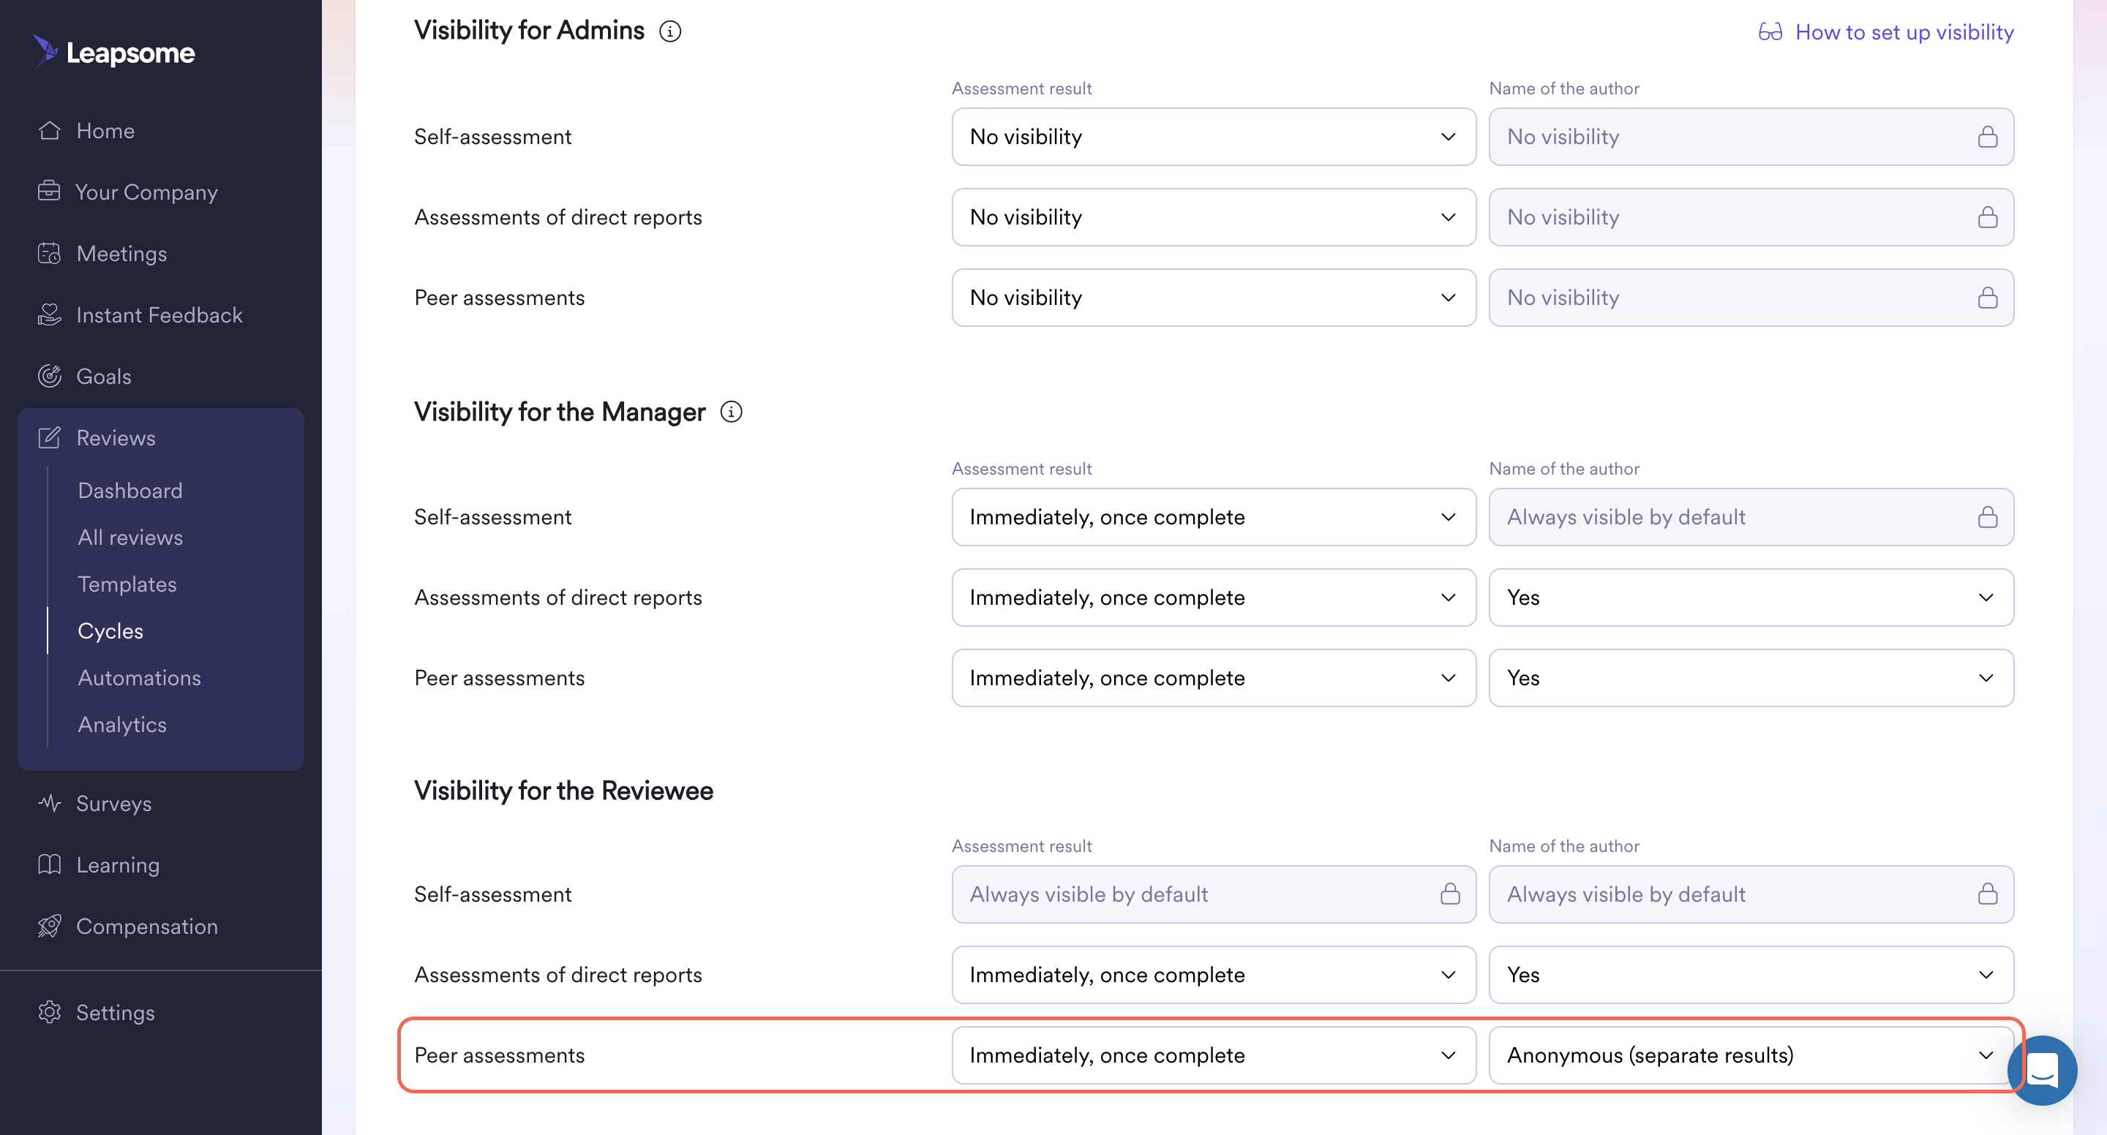Navigate to Surveys
The height and width of the screenshot is (1135, 2107).
113,803
